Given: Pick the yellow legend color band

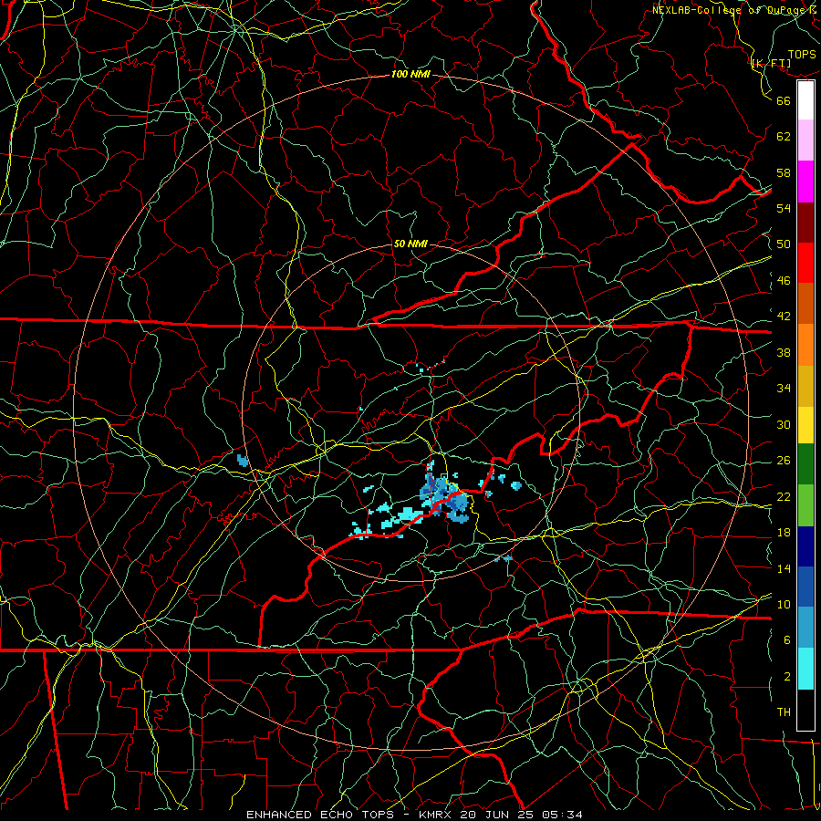Looking at the screenshot, I should click(805, 425).
